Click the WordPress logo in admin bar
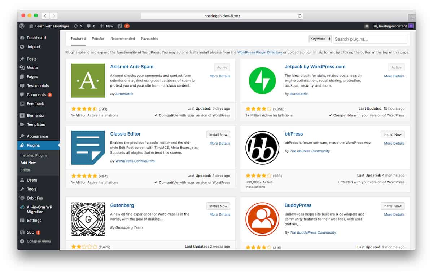 pos(22,26)
